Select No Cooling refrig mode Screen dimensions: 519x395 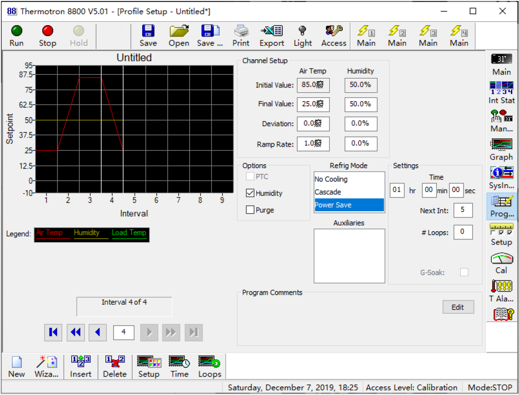coord(349,179)
